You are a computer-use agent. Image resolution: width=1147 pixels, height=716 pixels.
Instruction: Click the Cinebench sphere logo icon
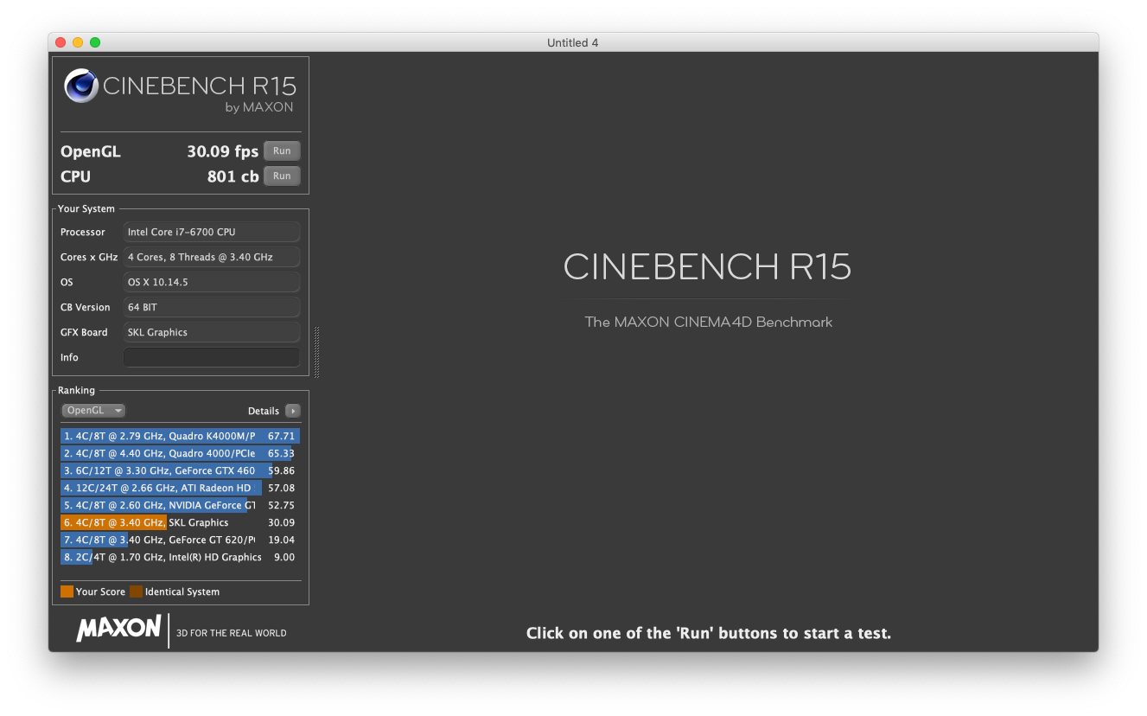[x=81, y=86]
